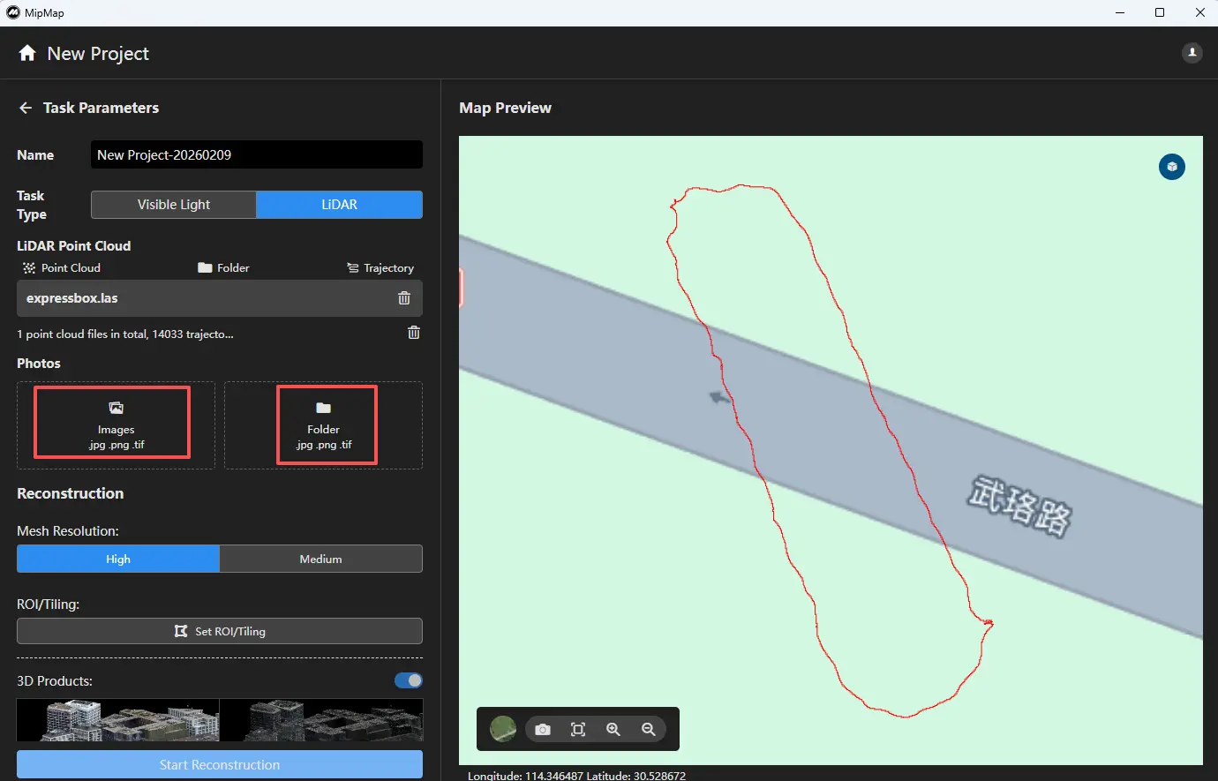Zoom out on the map preview
Screen dimensions: 1218x781
pyautogui.click(x=649, y=730)
